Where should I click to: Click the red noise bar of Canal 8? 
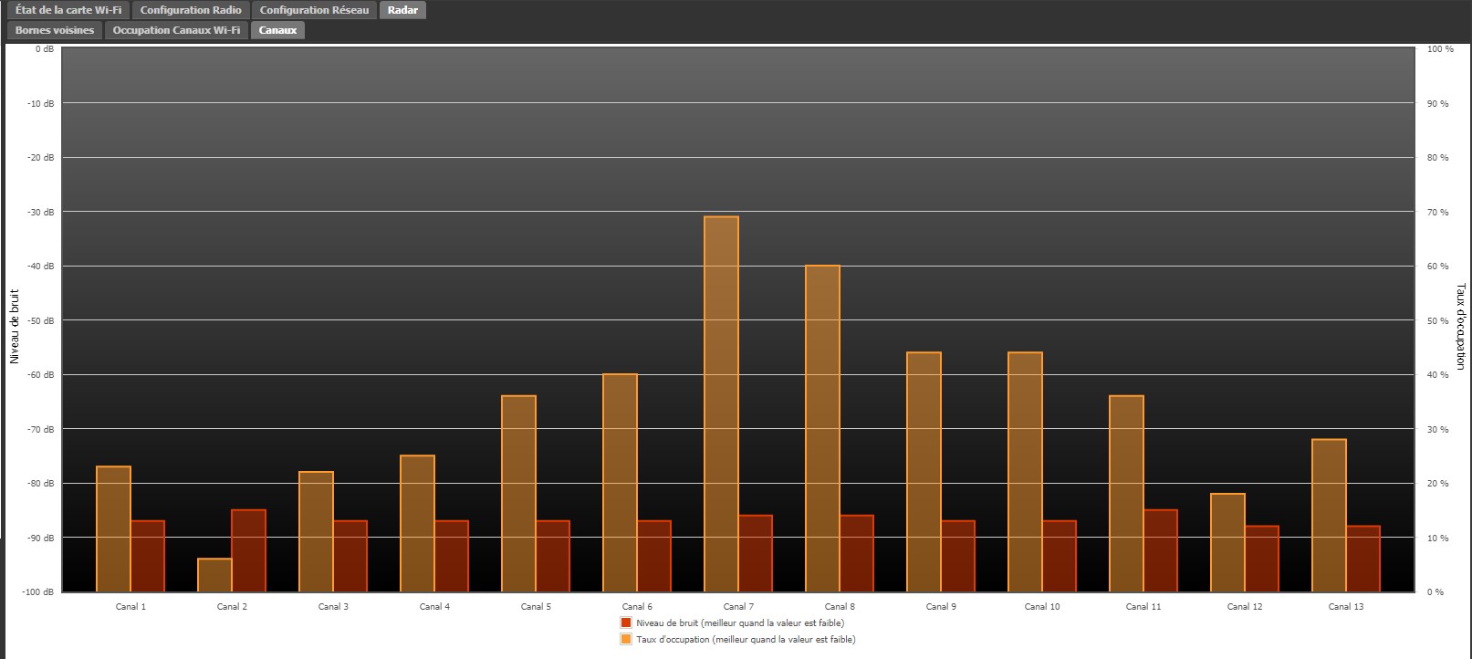click(857, 554)
